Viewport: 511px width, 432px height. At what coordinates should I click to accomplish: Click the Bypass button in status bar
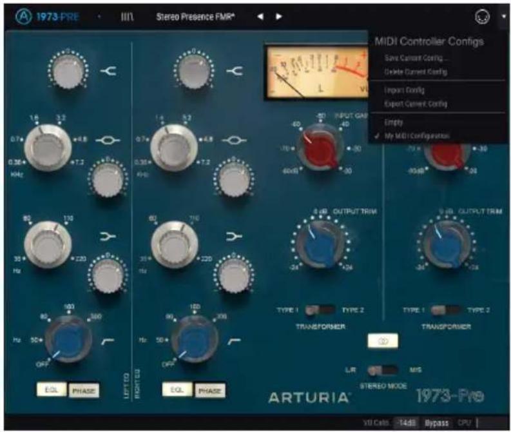click(x=437, y=423)
